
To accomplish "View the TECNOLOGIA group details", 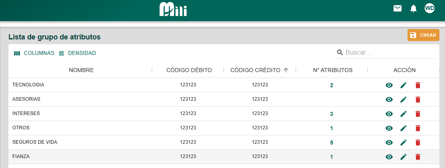I will pyautogui.click(x=389, y=85).
